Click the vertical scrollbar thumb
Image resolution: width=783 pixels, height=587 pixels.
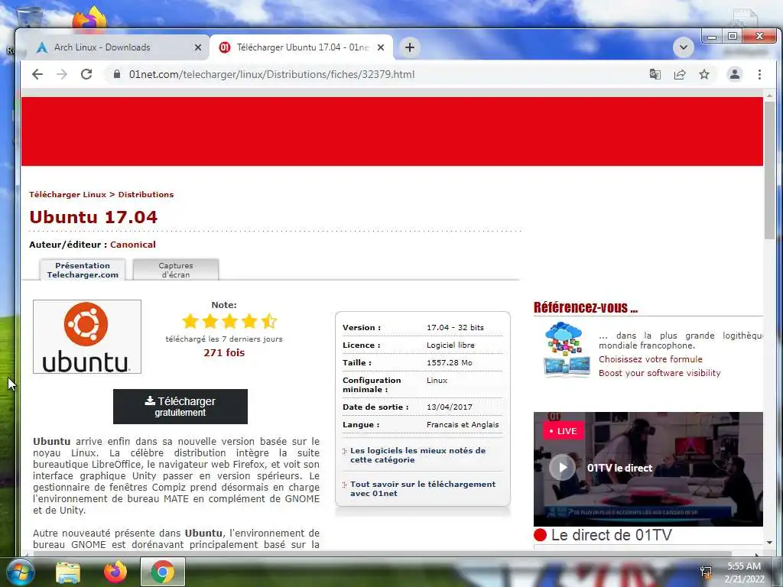point(769,170)
